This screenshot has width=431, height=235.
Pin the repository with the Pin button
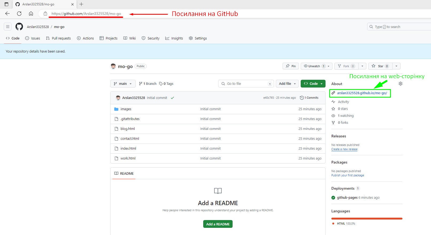tap(291, 66)
